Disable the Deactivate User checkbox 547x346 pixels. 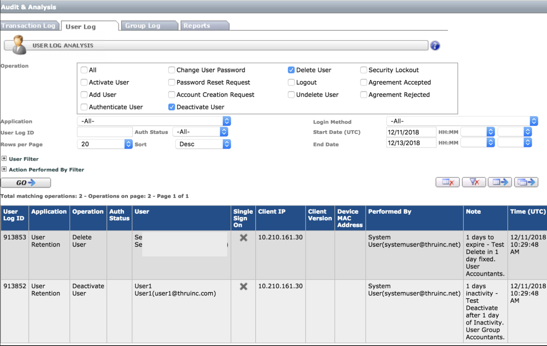172,107
